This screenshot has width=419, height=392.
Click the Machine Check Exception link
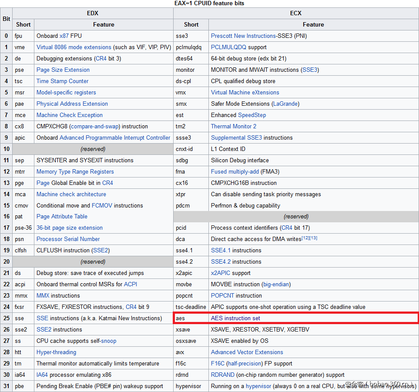click(70, 115)
